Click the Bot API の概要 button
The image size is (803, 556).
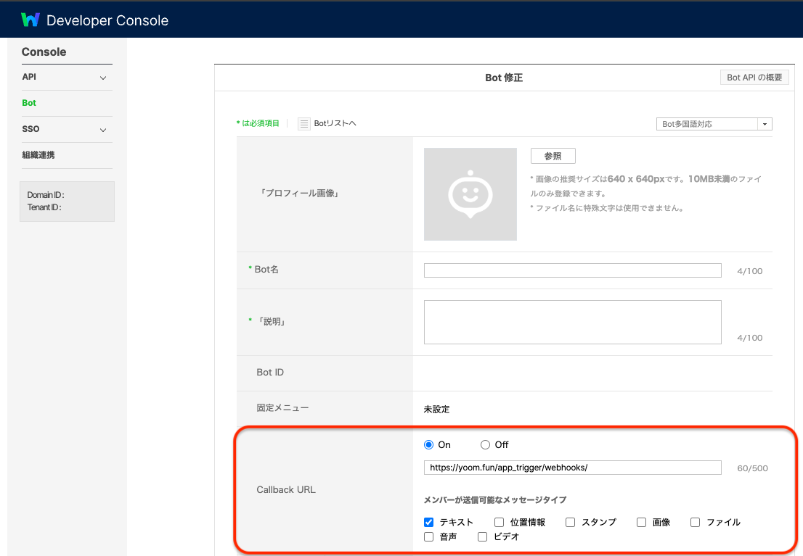[x=754, y=78]
